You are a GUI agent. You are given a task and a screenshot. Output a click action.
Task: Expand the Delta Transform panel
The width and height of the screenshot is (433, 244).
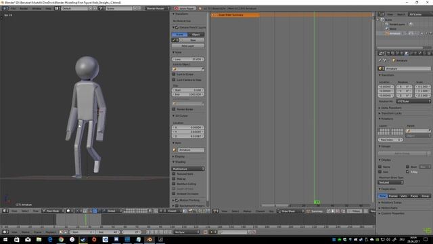pyautogui.click(x=391, y=108)
